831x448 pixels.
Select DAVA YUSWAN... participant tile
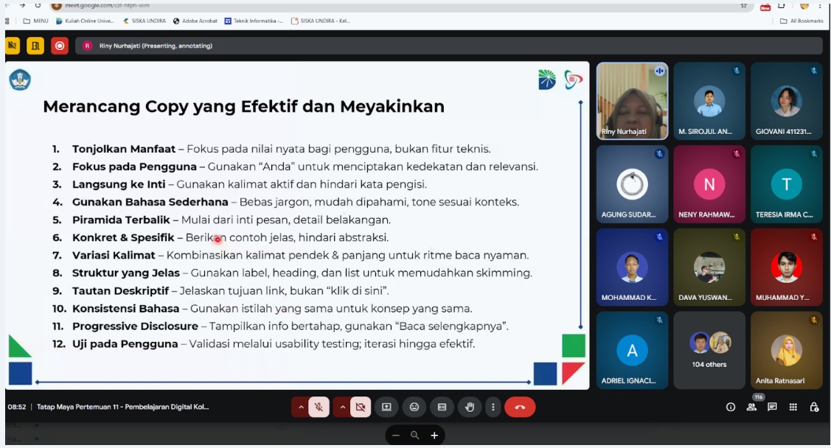coord(709,267)
